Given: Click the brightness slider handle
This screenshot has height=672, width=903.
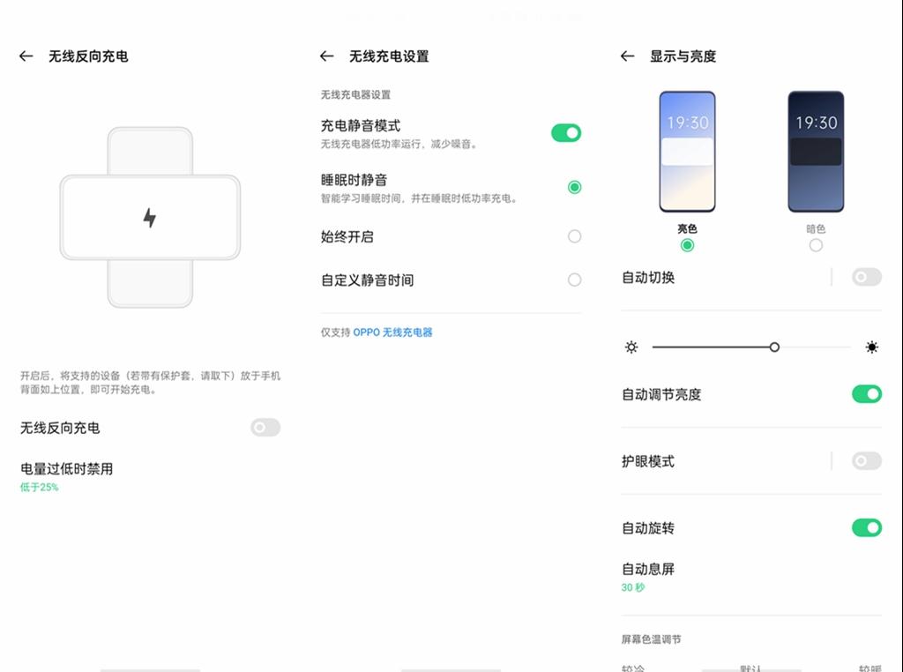Looking at the screenshot, I should coord(775,347).
